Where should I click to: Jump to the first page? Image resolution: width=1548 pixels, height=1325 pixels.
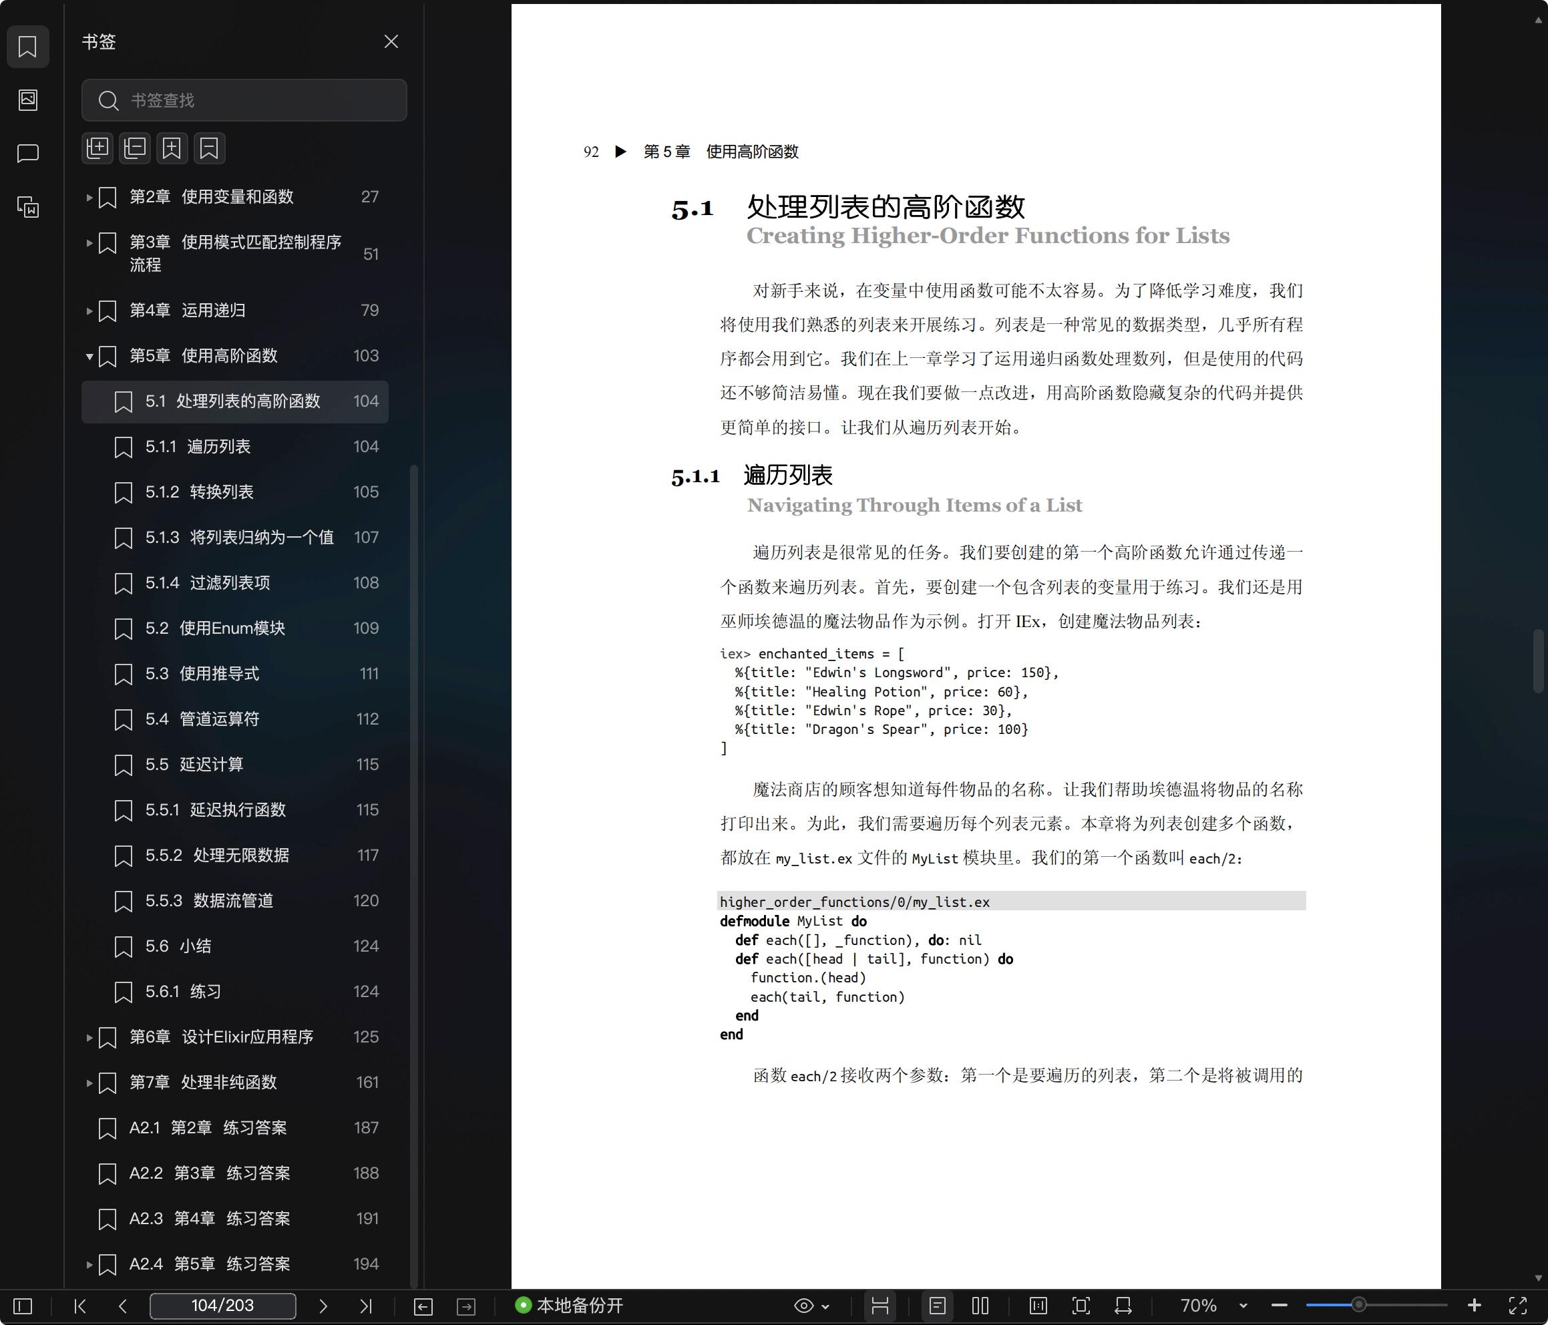[81, 1306]
